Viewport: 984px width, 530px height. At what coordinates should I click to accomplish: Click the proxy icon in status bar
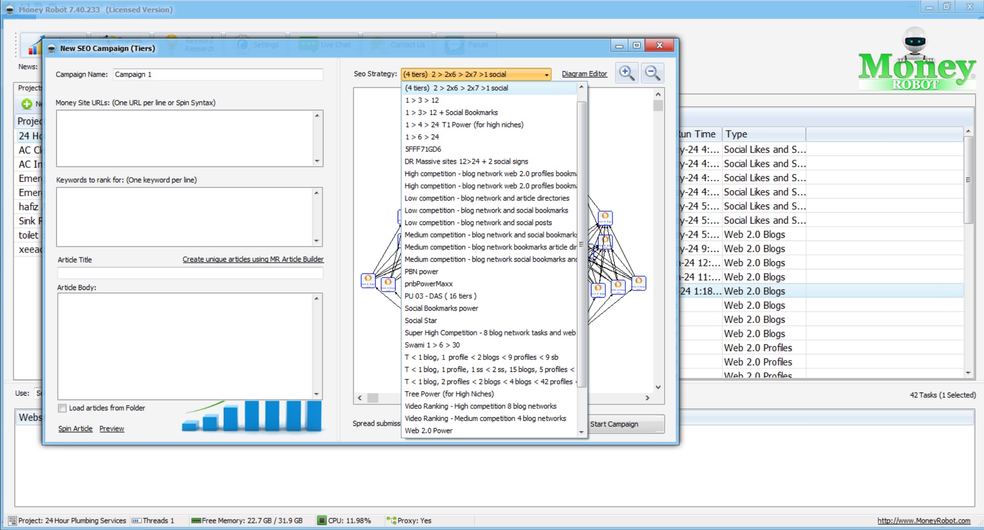392,520
